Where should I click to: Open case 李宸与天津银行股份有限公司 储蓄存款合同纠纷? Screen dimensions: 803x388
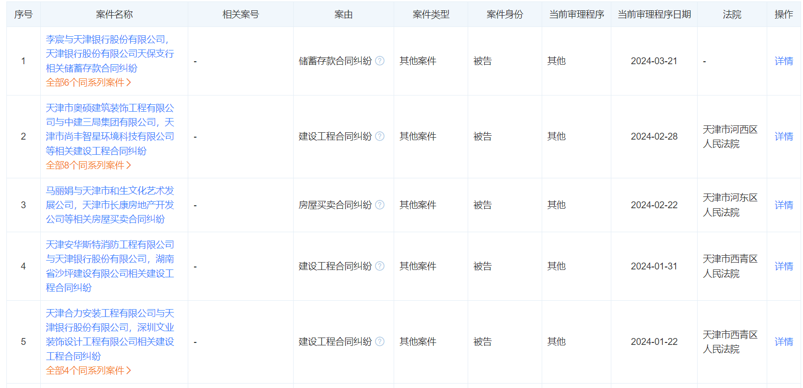110,53
